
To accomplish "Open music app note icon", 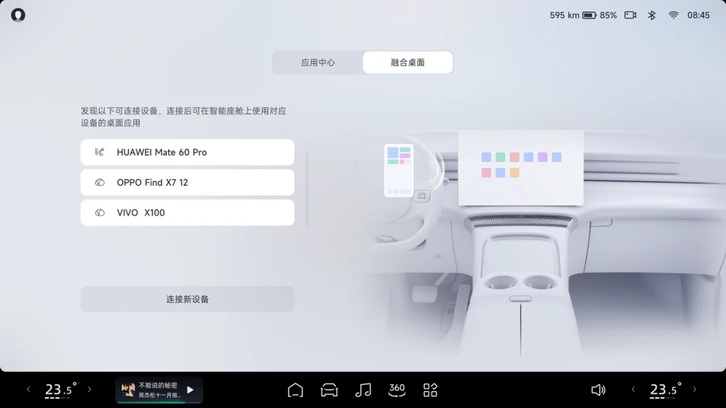I will click(363, 390).
